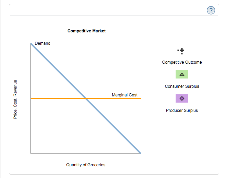
Task: Click the Price, Cost, Revenue axis label
Action: 15,100
